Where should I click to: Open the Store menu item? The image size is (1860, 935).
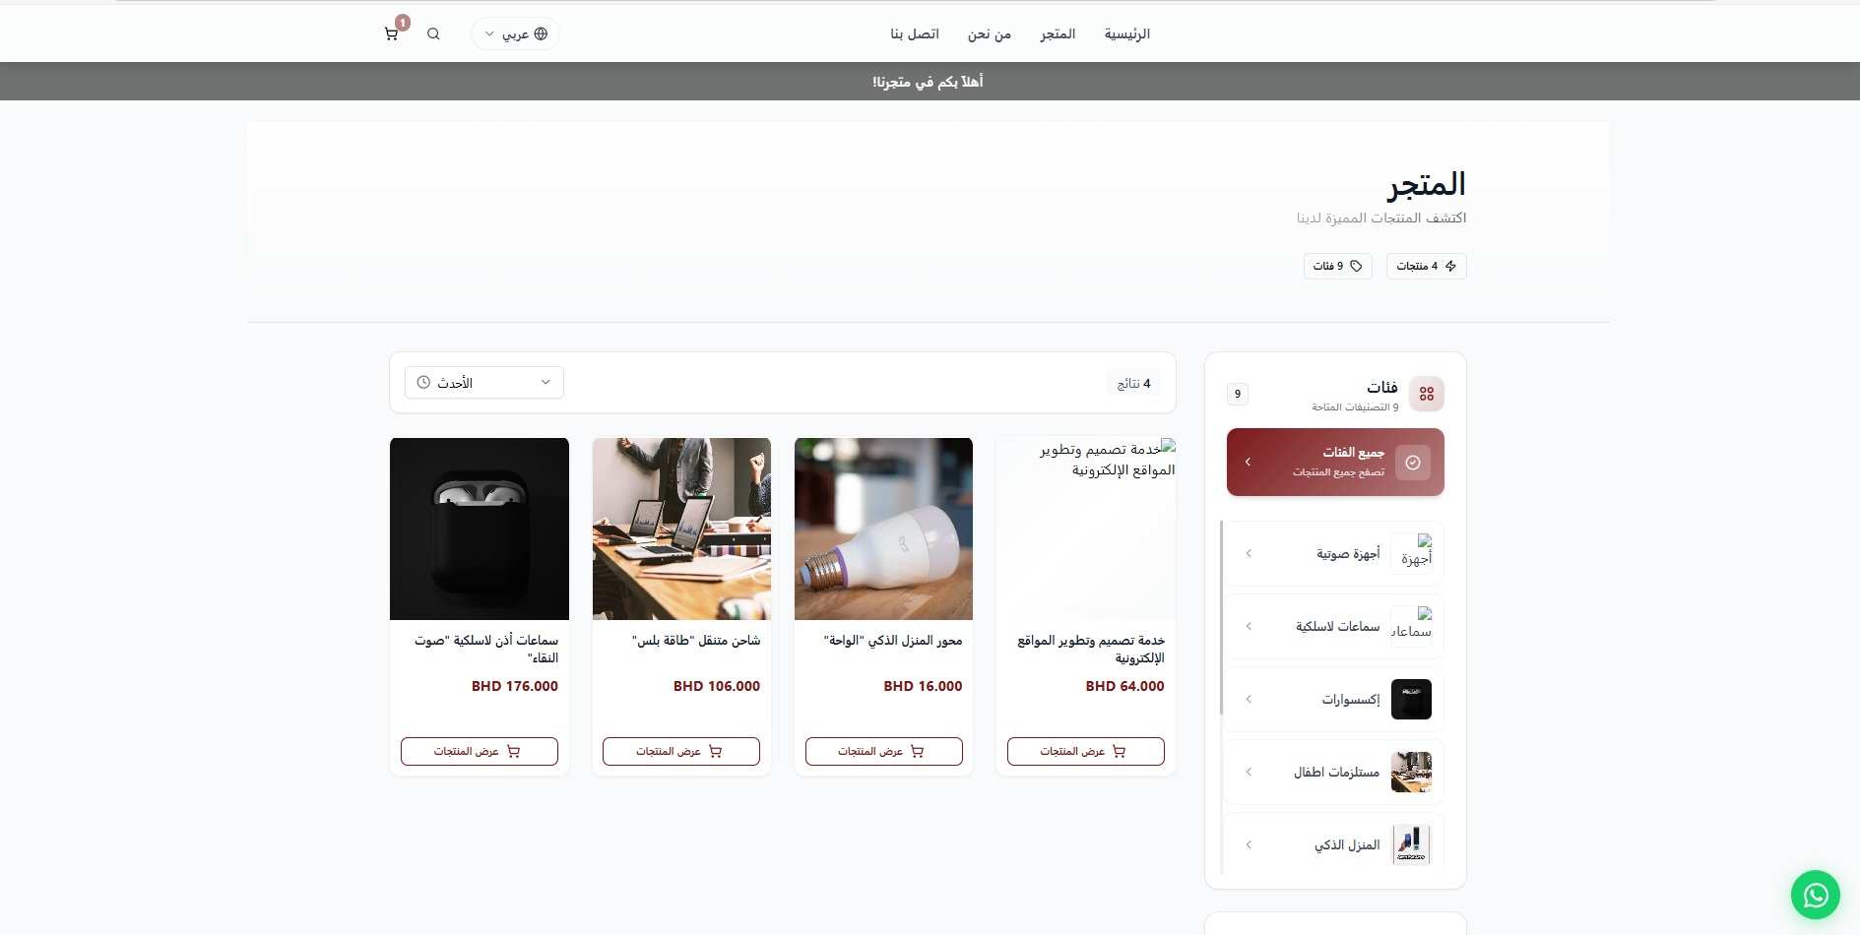click(1058, 34)
